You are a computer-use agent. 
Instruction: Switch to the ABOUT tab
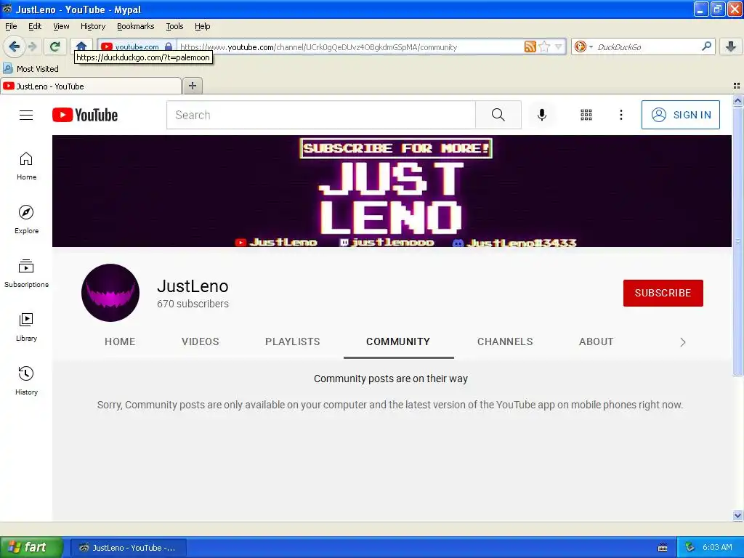pos(596,341)
